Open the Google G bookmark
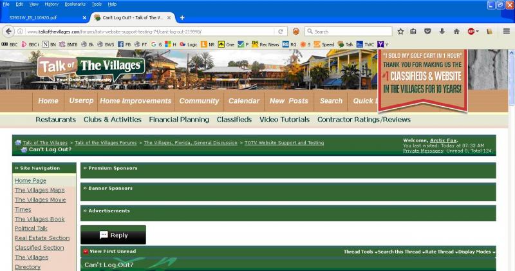515x271 pixels. (156, 44)
